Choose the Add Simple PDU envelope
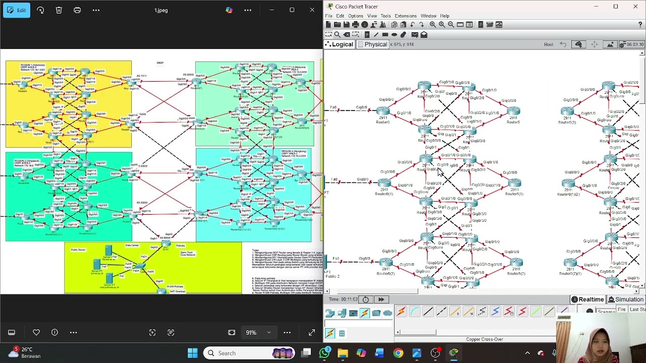Image resolution: width=646 pixels, height=363 pixels. click(x=414, y=34)
